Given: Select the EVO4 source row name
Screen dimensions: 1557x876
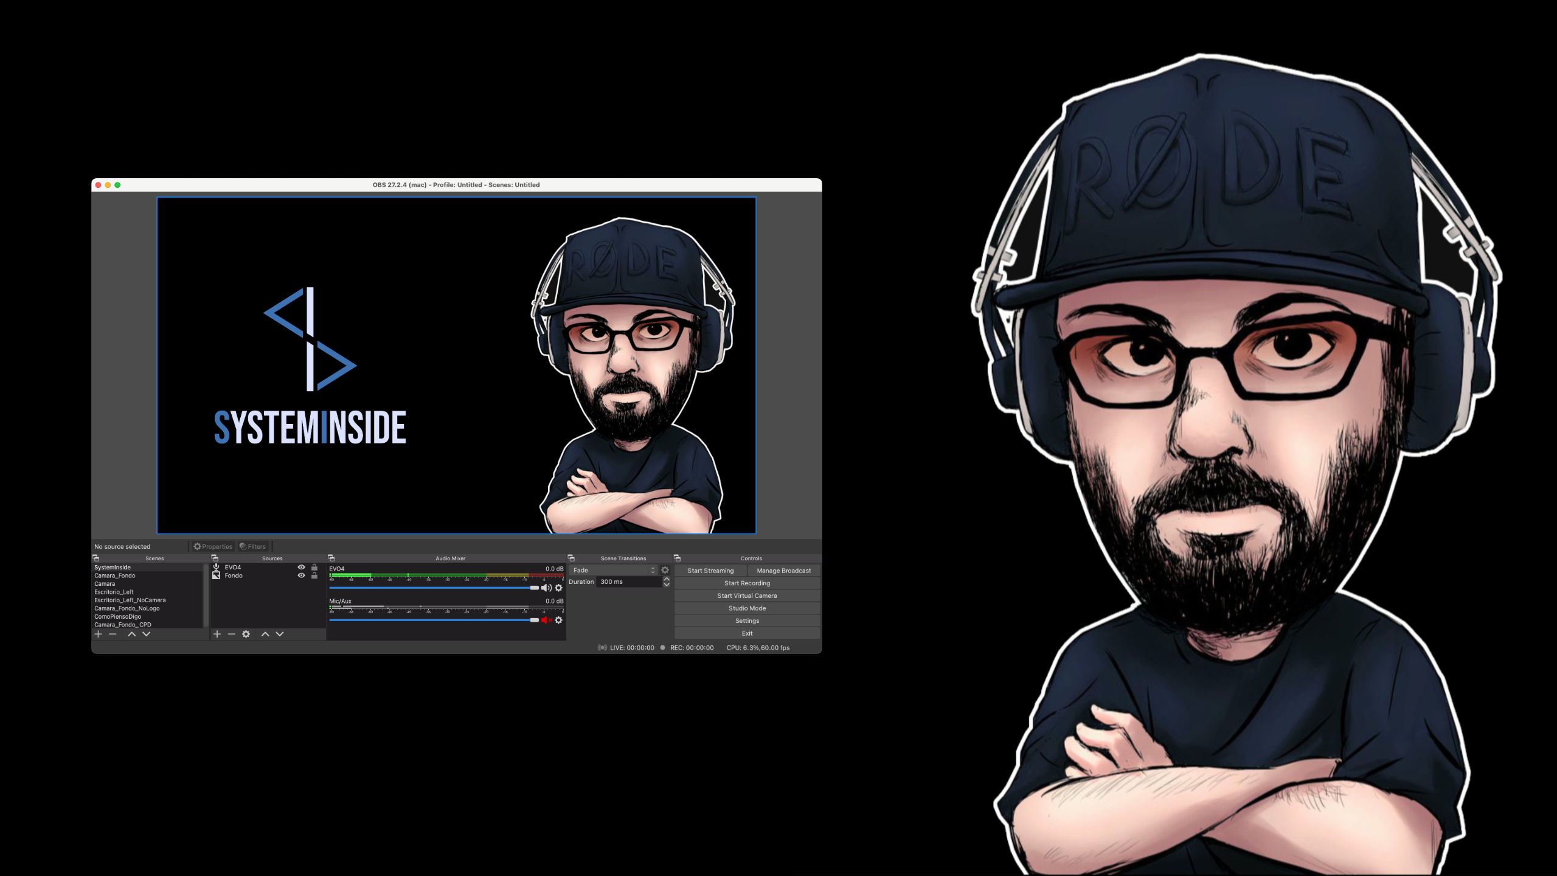Looking at the screenshot, I should coord(233,567).
